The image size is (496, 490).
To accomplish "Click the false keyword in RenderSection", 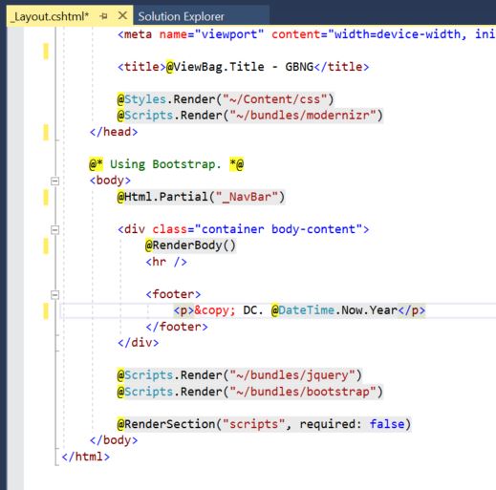I will click(x=387, y=424).
